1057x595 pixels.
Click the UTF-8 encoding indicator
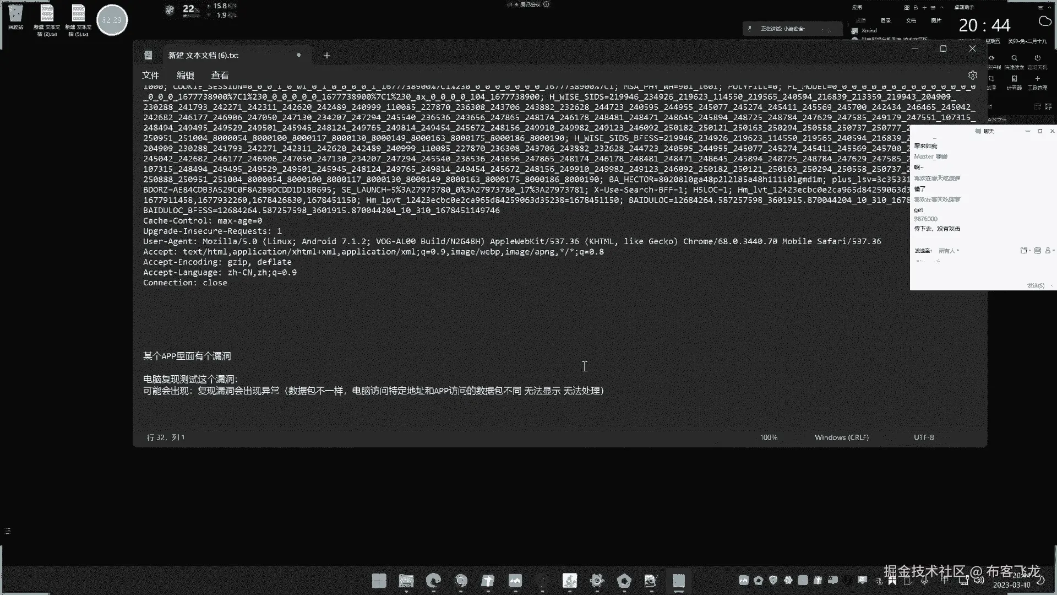pyautogui.click(x=923, y=437)
